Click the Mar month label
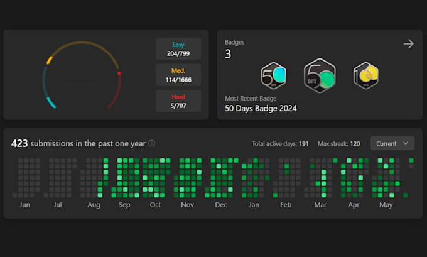Viewport: 427px width, 257px height. click(320, 205)
